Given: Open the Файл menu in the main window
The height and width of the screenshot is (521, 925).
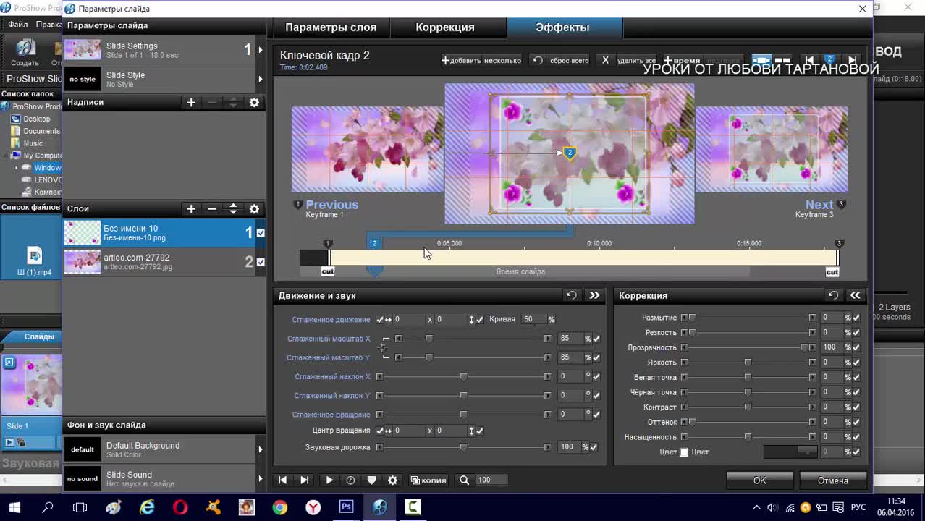Looking at the screenshot, I should click(17, 25).
